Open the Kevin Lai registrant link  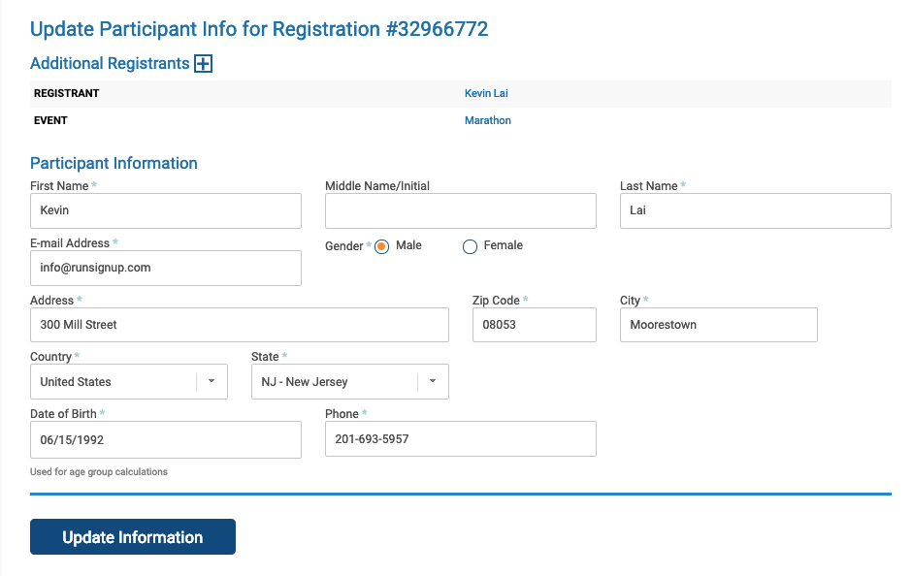pyautogui.click(x=486, y=93)
